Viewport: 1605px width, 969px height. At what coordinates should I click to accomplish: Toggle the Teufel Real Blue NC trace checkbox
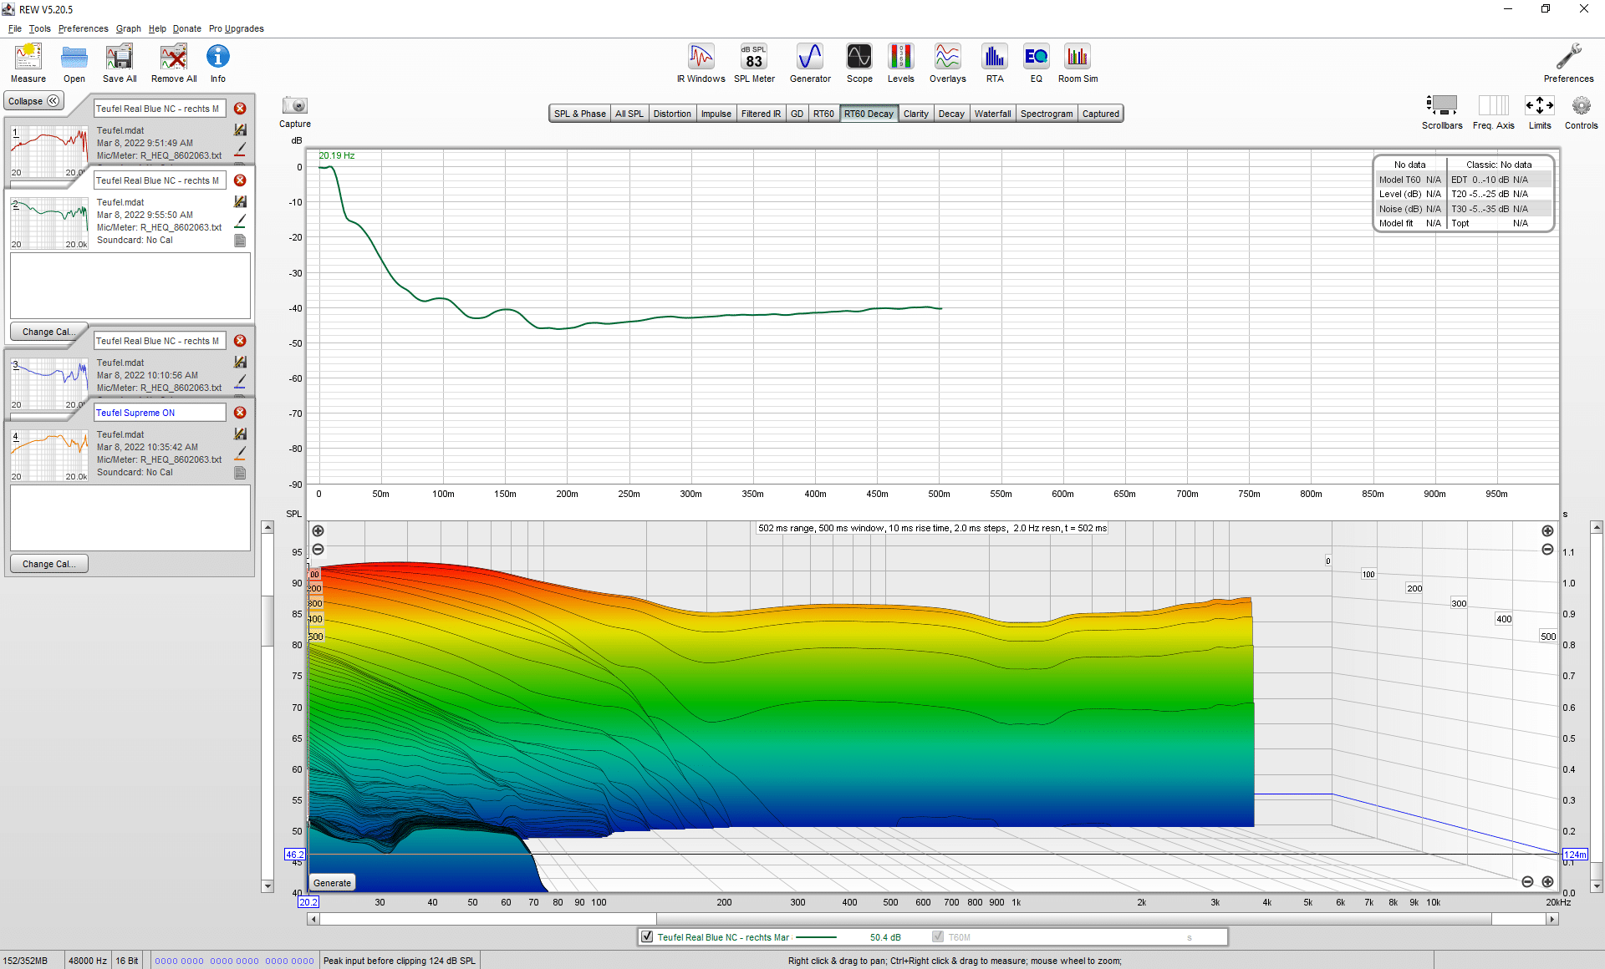click(x=647, y=937)
